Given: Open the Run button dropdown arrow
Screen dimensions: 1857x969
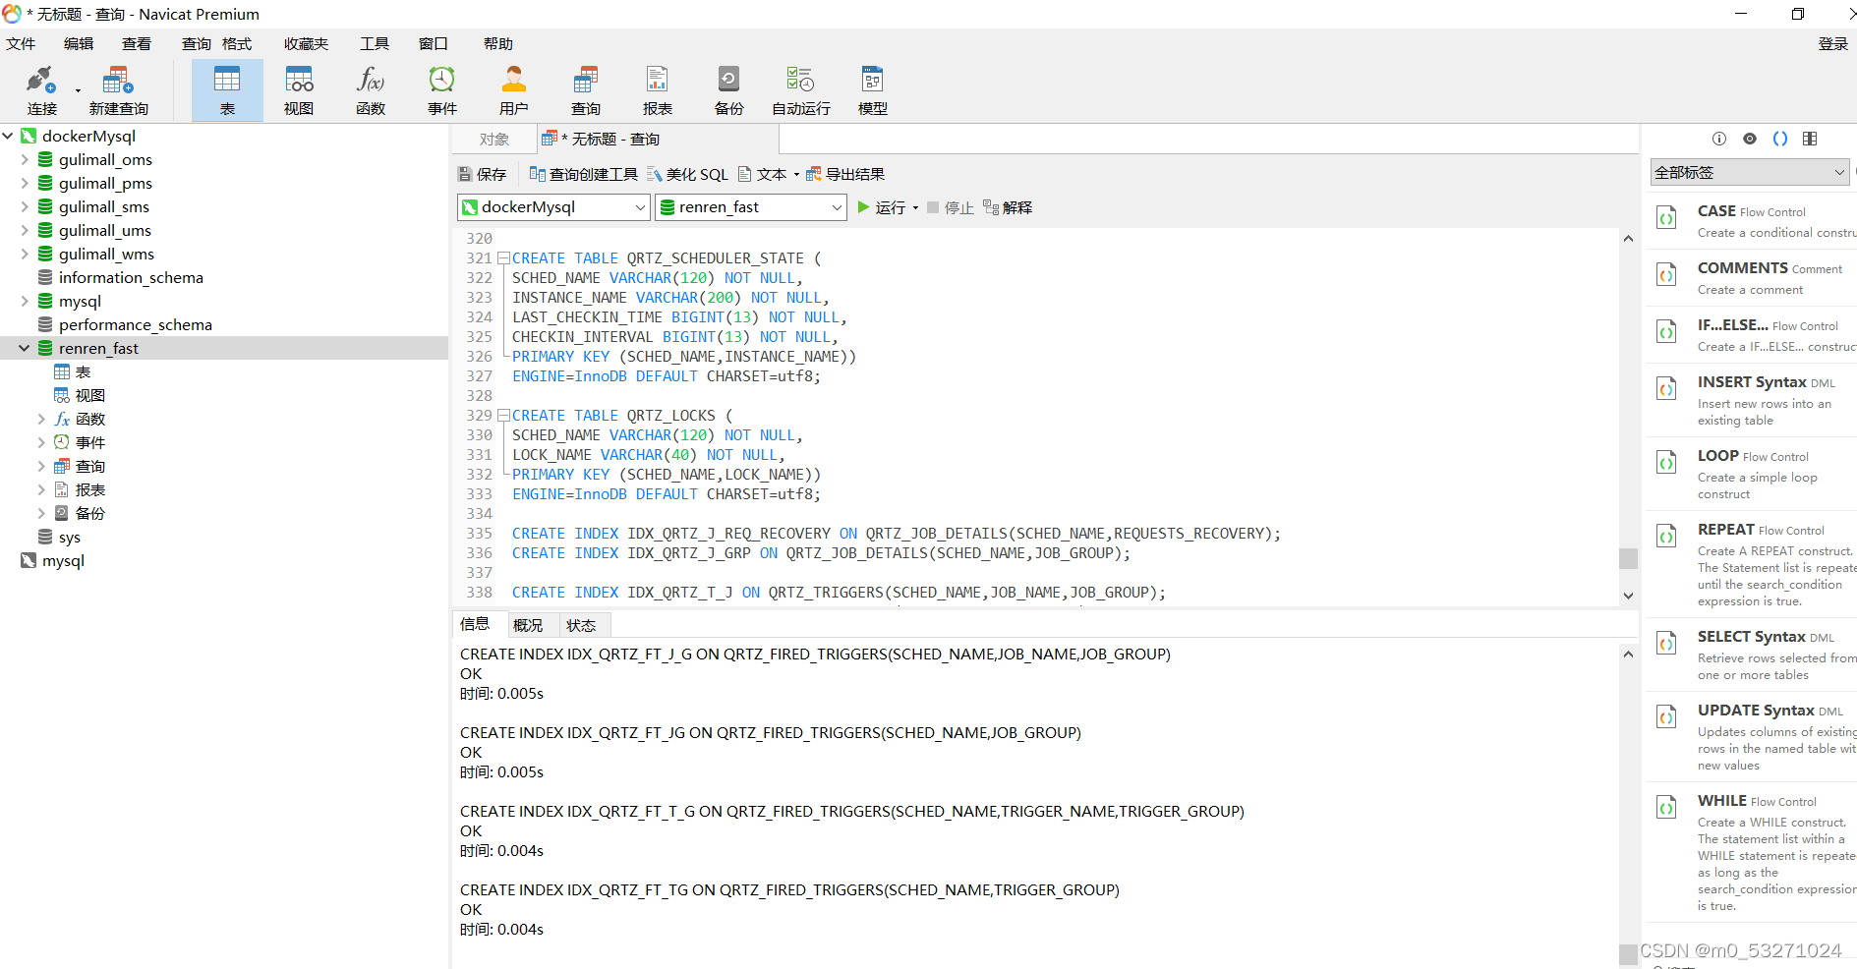Looking at the screenshot, I should tap(915, 207).
